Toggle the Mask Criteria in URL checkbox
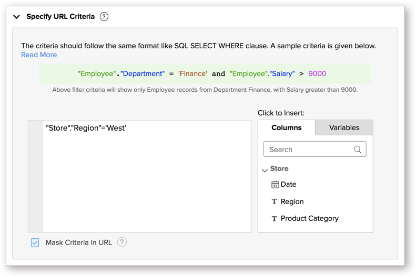 (x=35, y=242)
